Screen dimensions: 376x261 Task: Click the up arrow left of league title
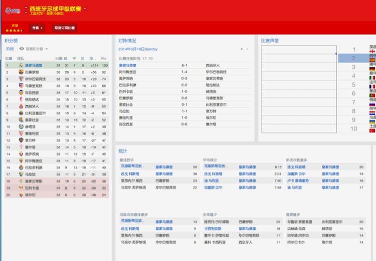point(26,7)
